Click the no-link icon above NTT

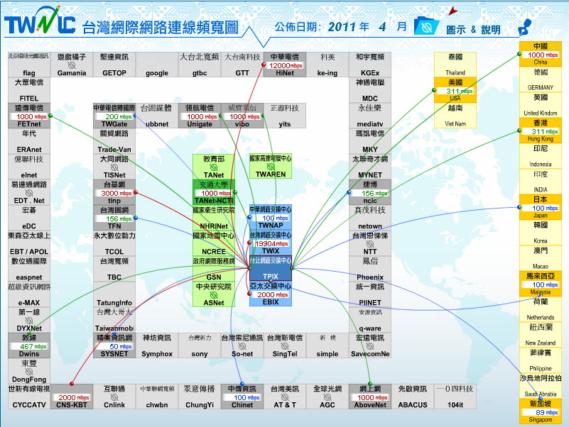coord(370,244)
